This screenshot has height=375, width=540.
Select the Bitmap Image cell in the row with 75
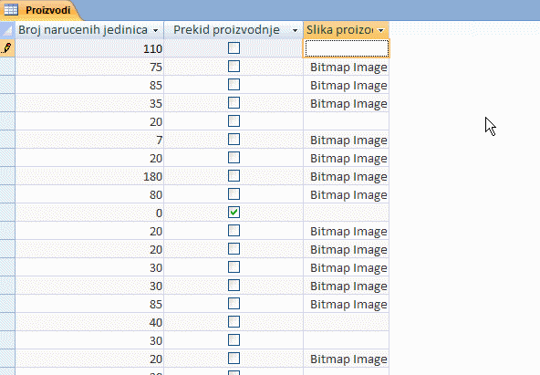tap(347, 67)
